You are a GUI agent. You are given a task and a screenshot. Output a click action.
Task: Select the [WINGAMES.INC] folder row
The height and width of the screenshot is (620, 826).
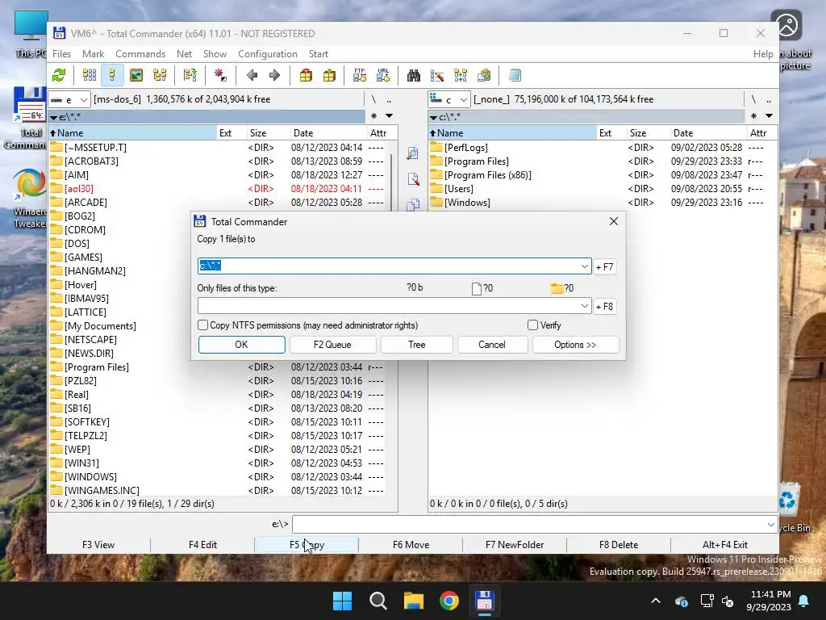coord(217,490)
